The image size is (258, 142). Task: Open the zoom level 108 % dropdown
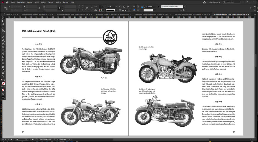pyautogui.click(x=8, y=140)
